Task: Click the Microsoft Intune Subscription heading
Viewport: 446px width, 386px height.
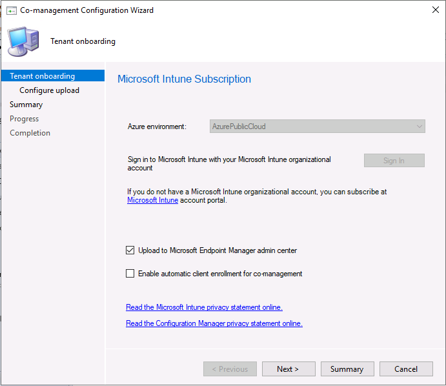Action: point(185,79)
